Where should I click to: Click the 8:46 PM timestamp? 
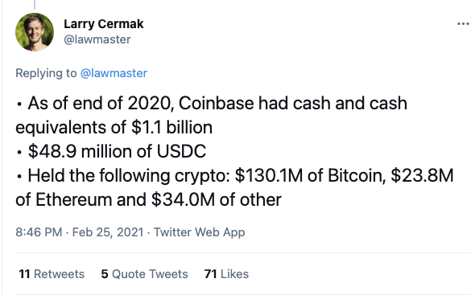(x=39, y=232)
